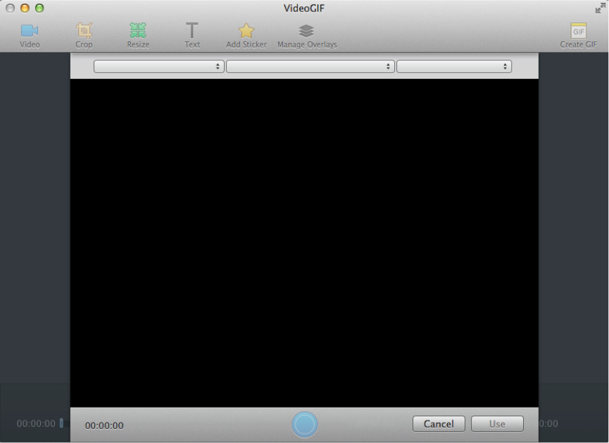Open Manage Overlays layers icon
This screenshot has height=443, width=609.
click(x=306, y=31)
